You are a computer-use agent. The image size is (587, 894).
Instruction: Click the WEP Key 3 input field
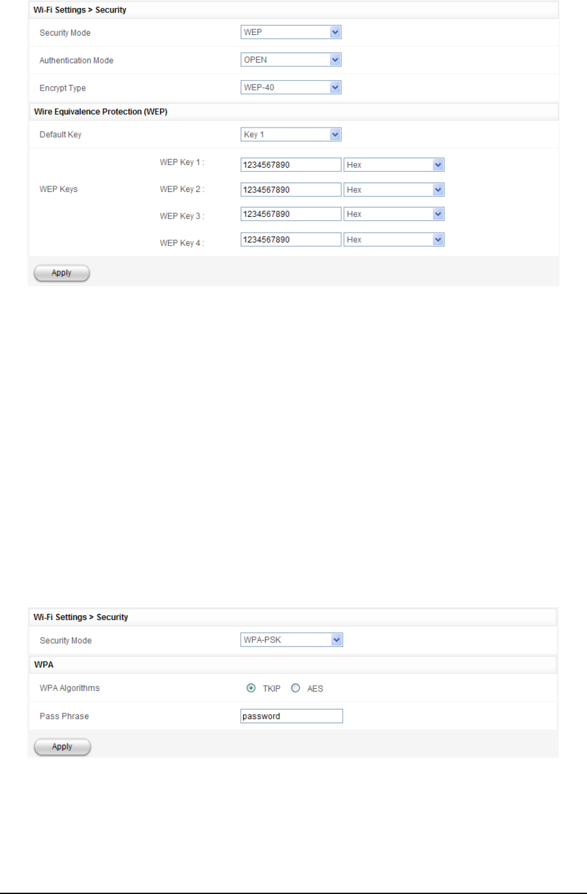[291, 214]
